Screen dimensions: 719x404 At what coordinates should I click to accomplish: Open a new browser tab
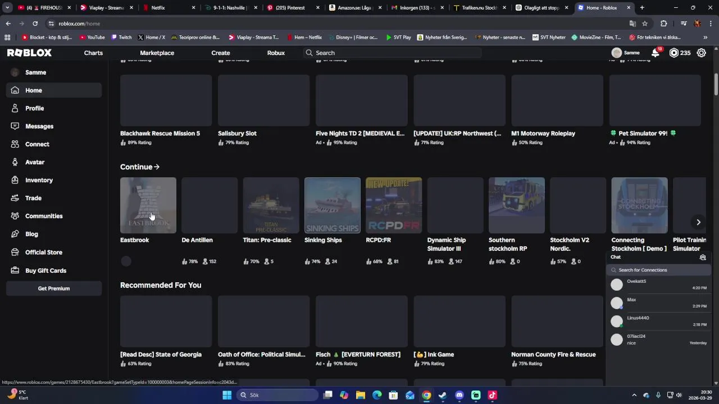[x=642, y=8]
